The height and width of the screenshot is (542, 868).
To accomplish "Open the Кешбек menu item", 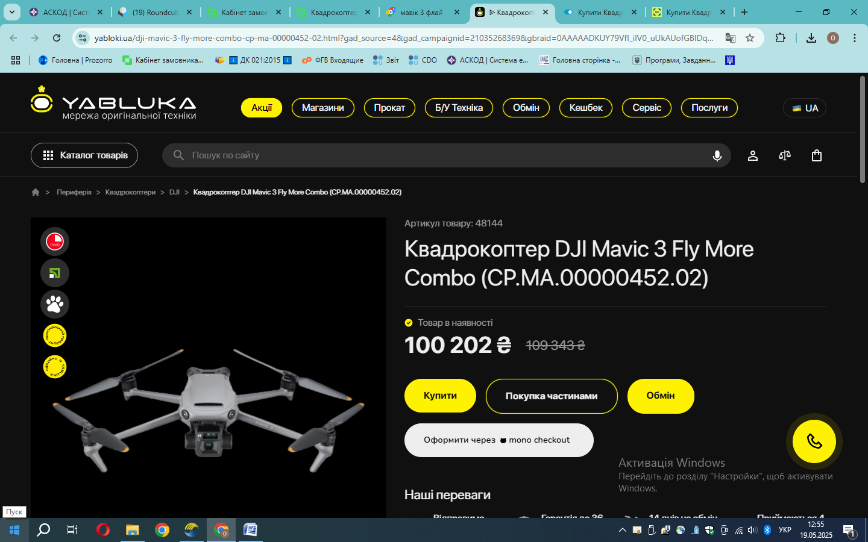I will (586, 108).
